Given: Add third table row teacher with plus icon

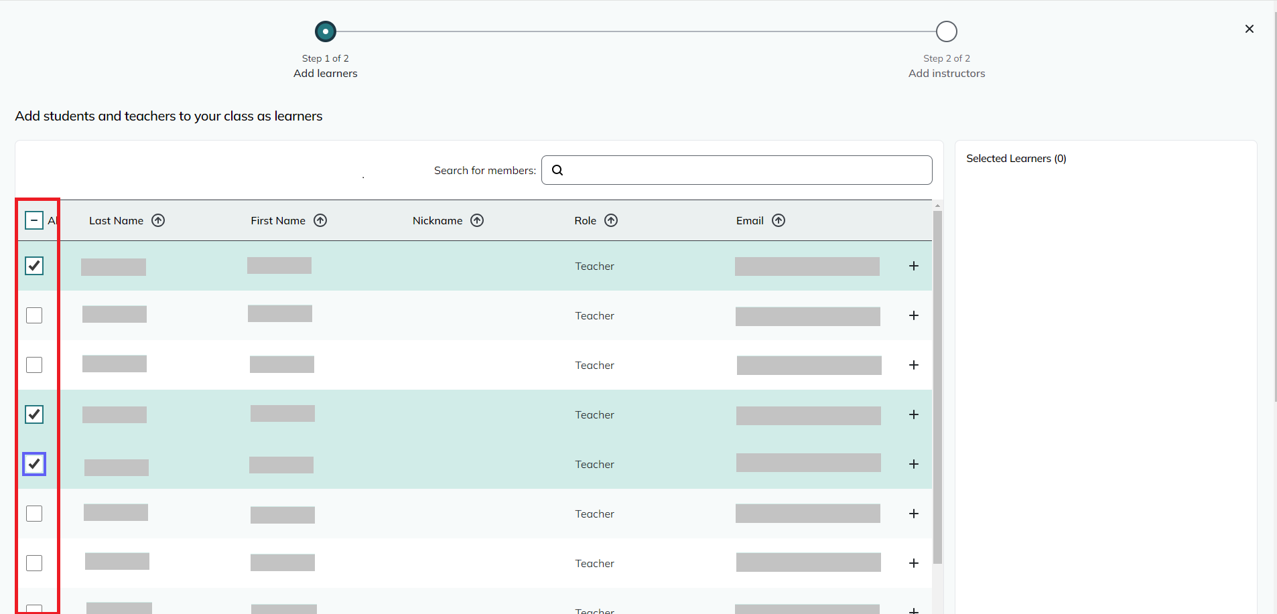Looking at the screenshot, I should (914, 365).
